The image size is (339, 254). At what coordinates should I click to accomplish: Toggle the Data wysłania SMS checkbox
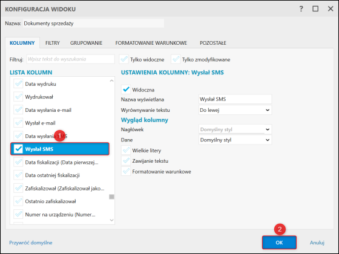(x=18, y=136)
